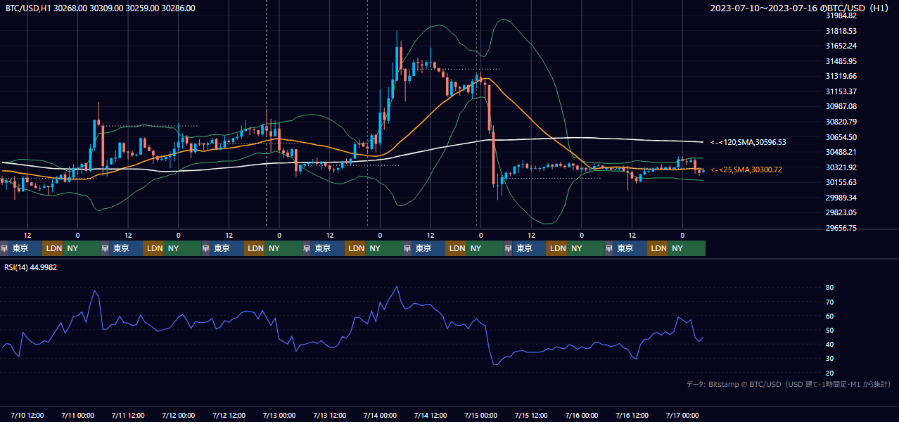Click the 2023-07-10~2023-07-16 date range title
The image size is (899, 422).
point(800,8)
